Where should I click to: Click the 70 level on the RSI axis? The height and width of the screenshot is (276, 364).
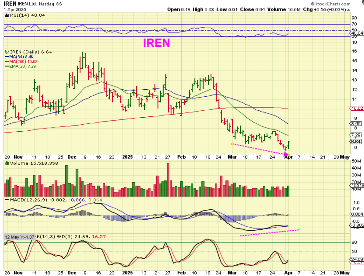(355, 24)
